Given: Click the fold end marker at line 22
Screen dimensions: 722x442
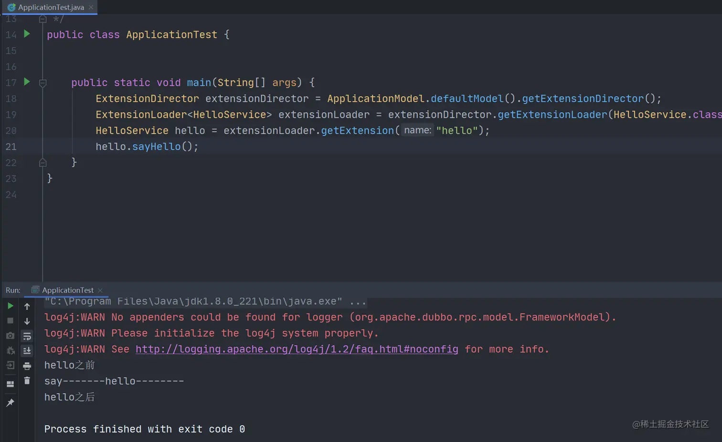Looking at the screenshot, I should pos(42,163).
